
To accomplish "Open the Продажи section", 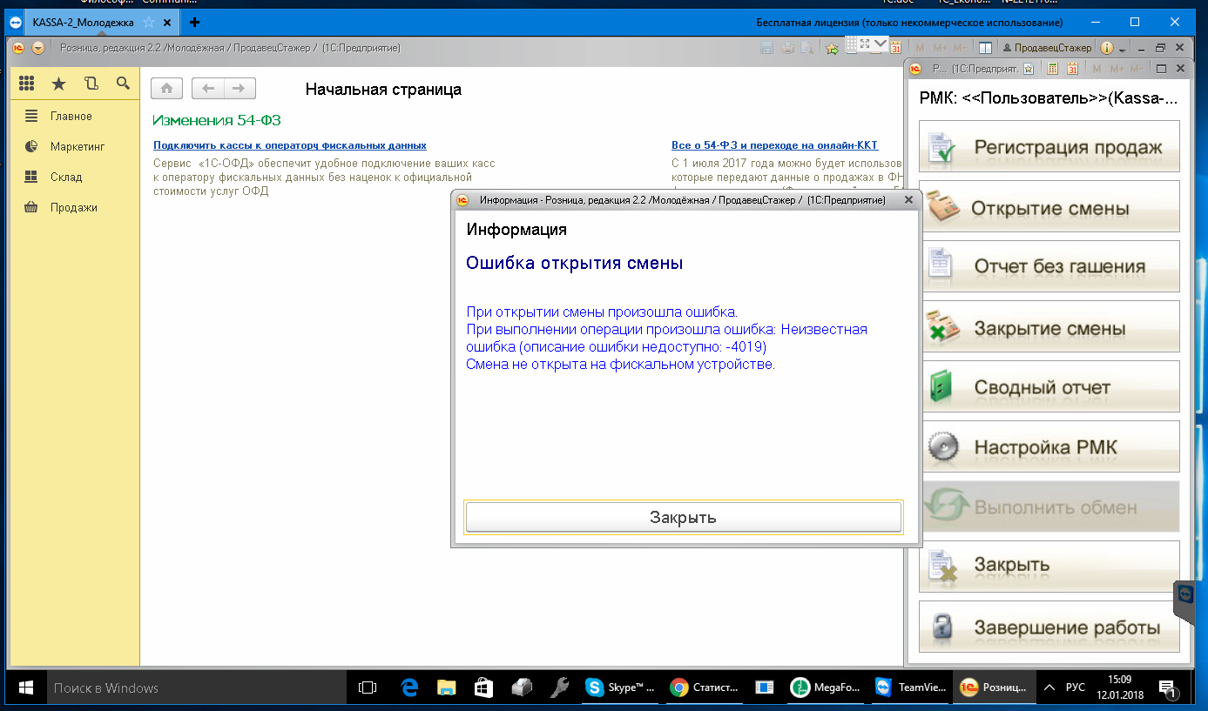I will [x=73, y=207].
